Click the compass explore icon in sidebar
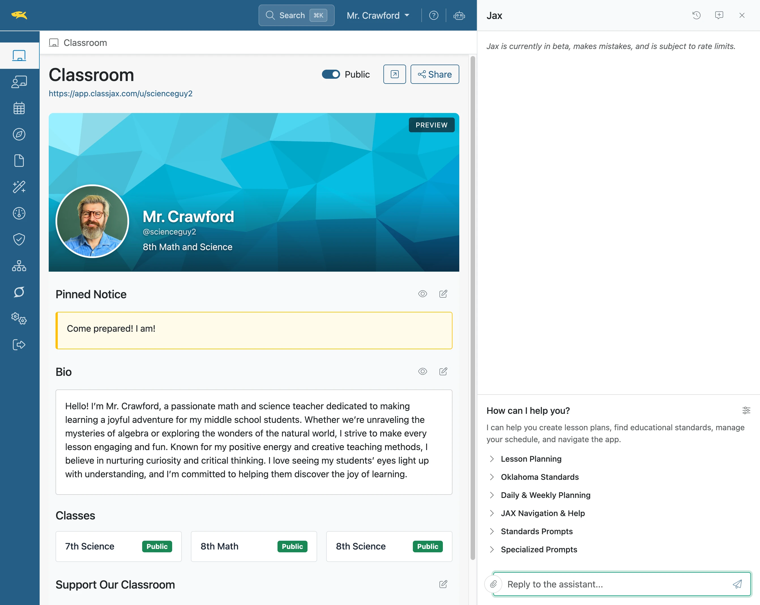 point(19,134)
